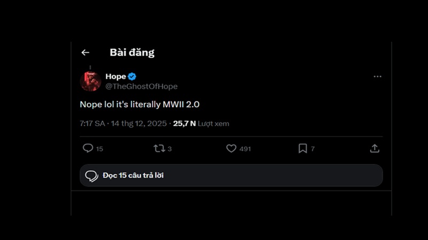The width and height of the screenshot is (428, 240).
Task: Click the bookmark count 7
Action: (x=313, y=149)
